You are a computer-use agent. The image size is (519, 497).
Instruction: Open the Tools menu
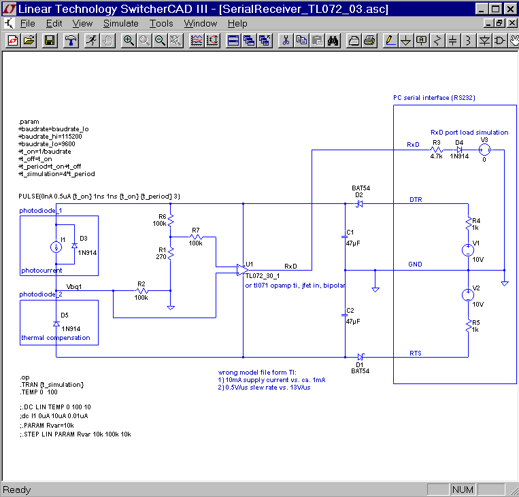(x=161, y=23)
